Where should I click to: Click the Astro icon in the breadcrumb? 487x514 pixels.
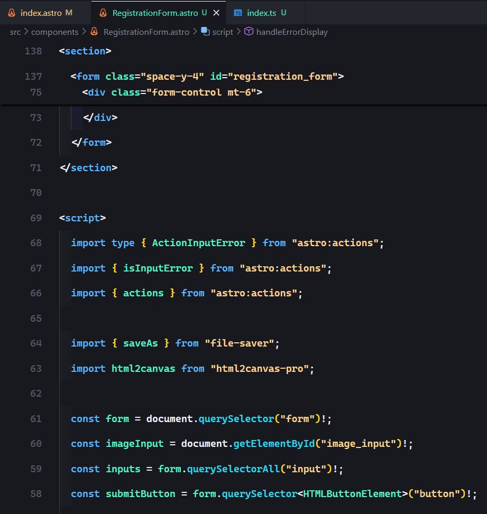(94, 32)
